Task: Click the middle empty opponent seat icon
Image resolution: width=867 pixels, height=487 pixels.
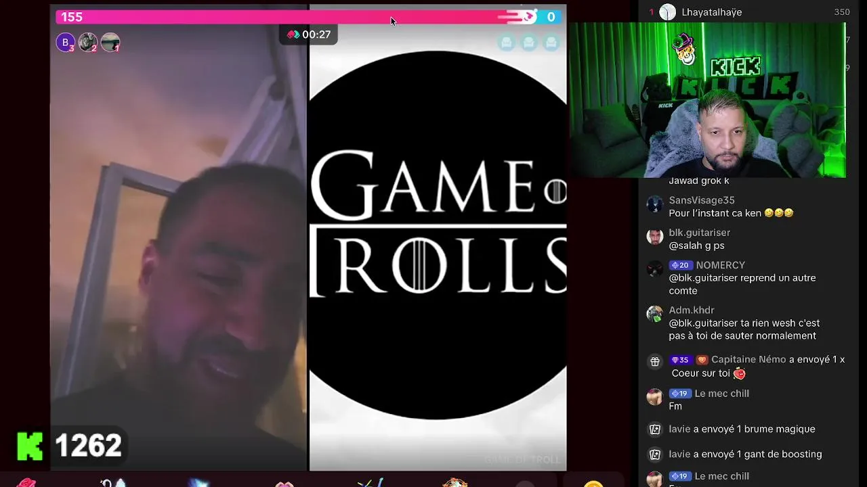Action: coord(528,43)
